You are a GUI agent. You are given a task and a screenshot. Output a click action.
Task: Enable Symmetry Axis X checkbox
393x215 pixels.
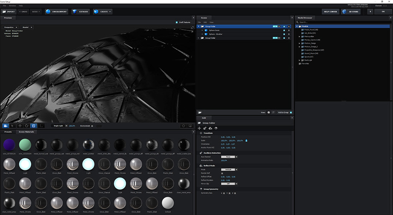[x=224, y=193]
